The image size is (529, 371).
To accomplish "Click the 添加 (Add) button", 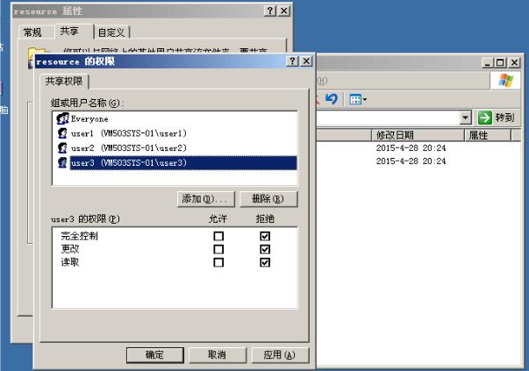I will pos(206,199).
